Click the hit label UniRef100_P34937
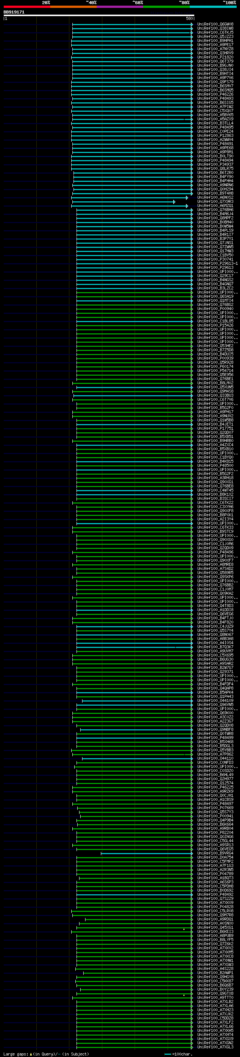 [215, 165]
